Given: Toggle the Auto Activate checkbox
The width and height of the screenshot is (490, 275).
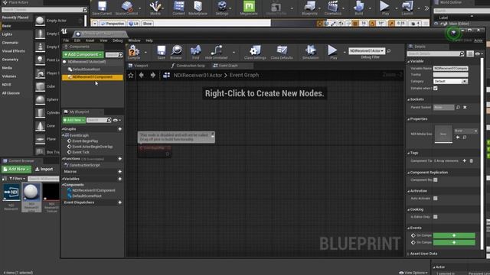Looking at the screenshot, I should pos(436,199).
